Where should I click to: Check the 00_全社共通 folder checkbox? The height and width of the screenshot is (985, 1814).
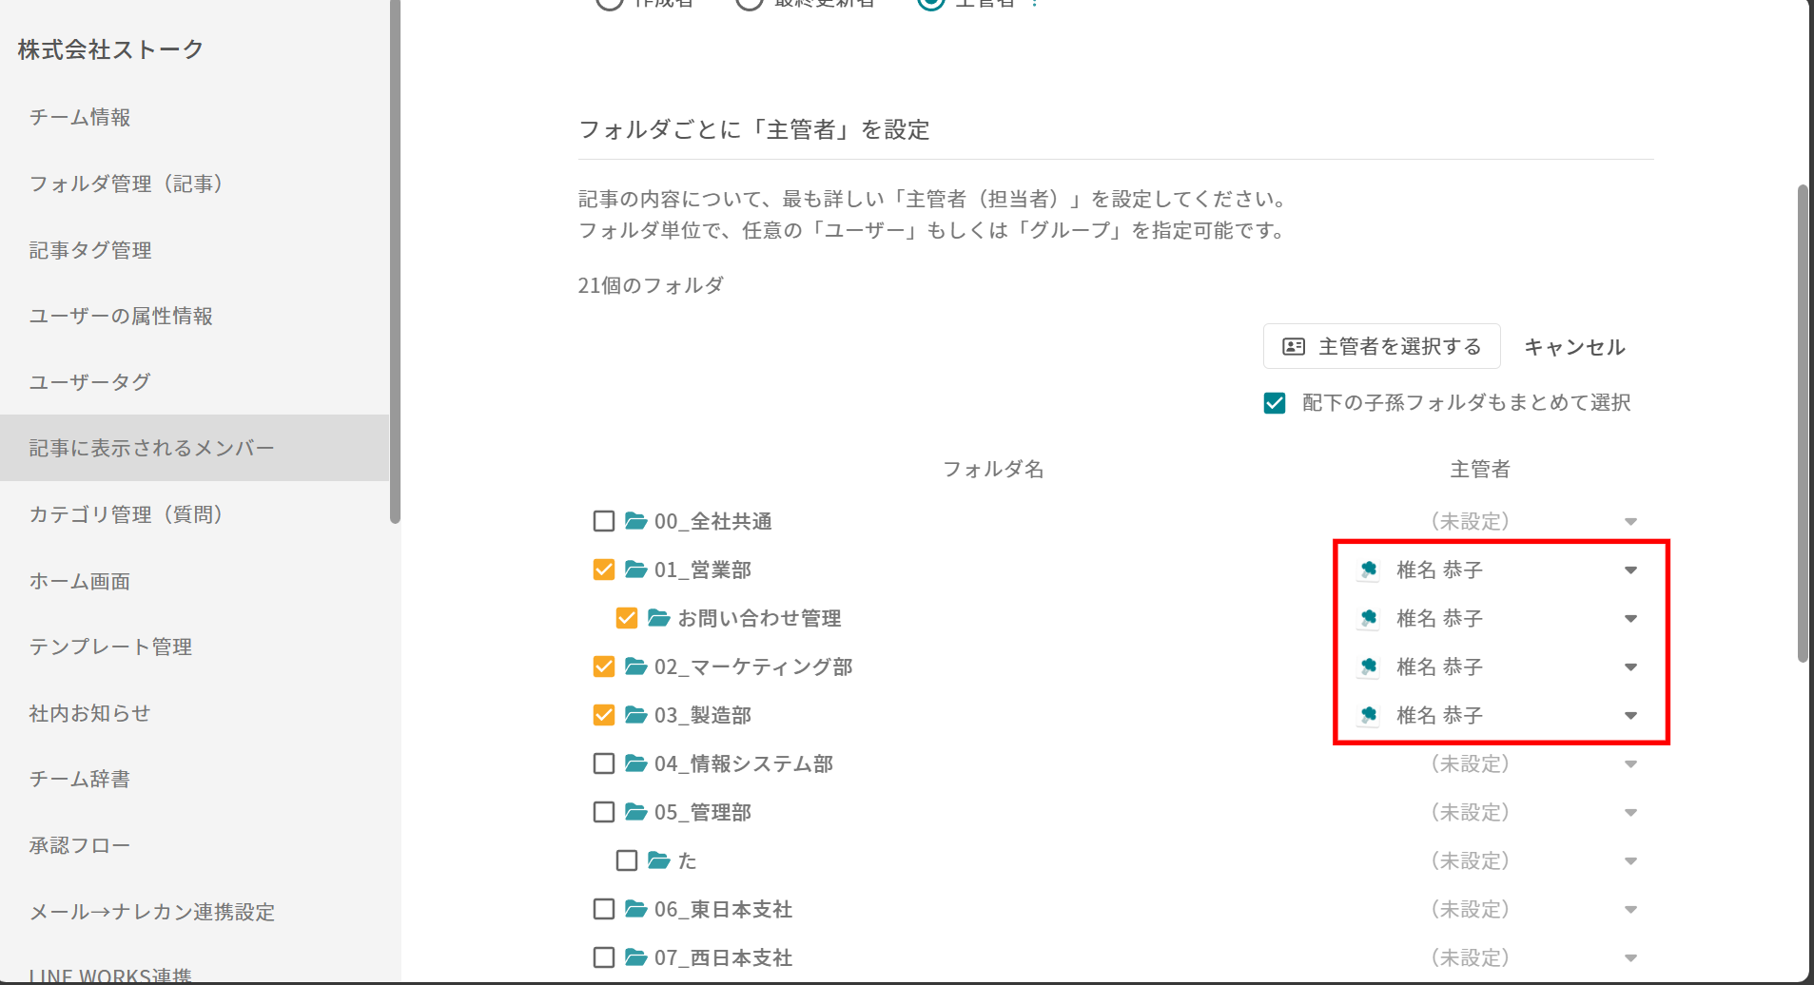(x=604, y=521)
